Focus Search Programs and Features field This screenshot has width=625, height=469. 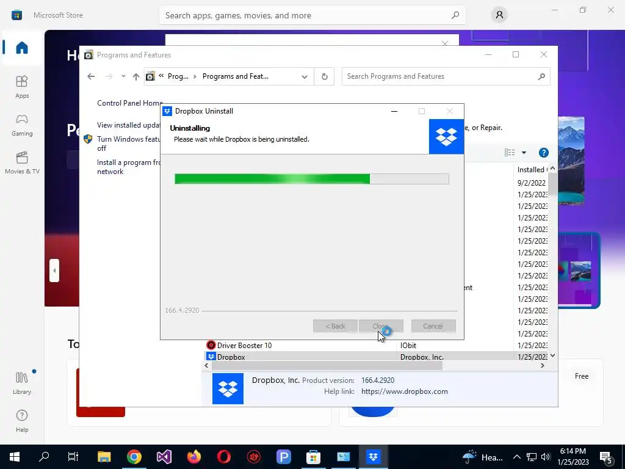pos(446,76)
